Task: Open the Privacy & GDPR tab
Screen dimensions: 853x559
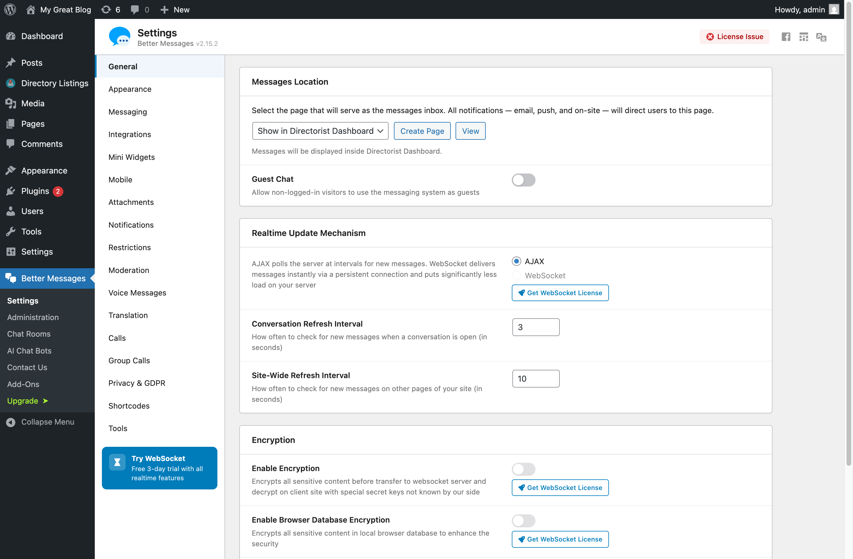Action: (160, 383)
